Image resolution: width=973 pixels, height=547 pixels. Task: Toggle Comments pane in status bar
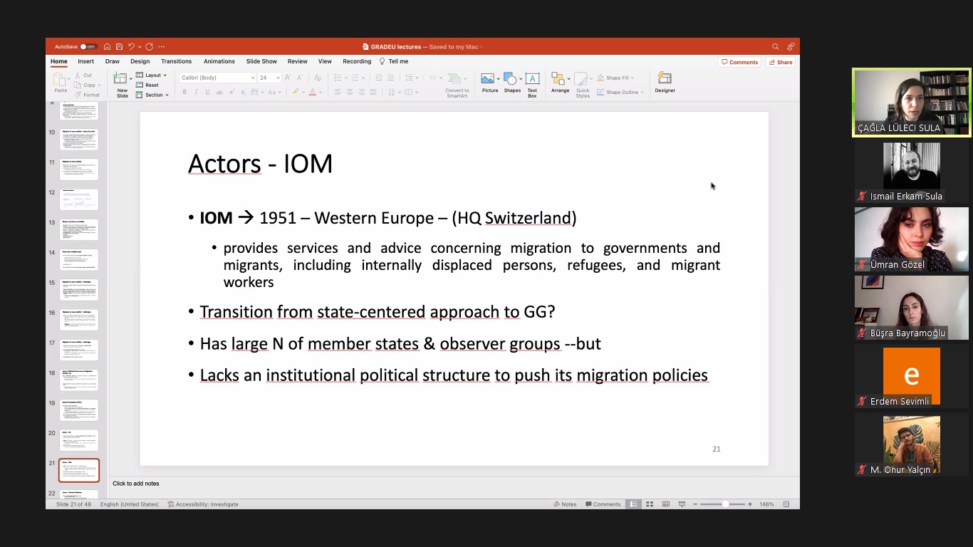click(603, 504)
